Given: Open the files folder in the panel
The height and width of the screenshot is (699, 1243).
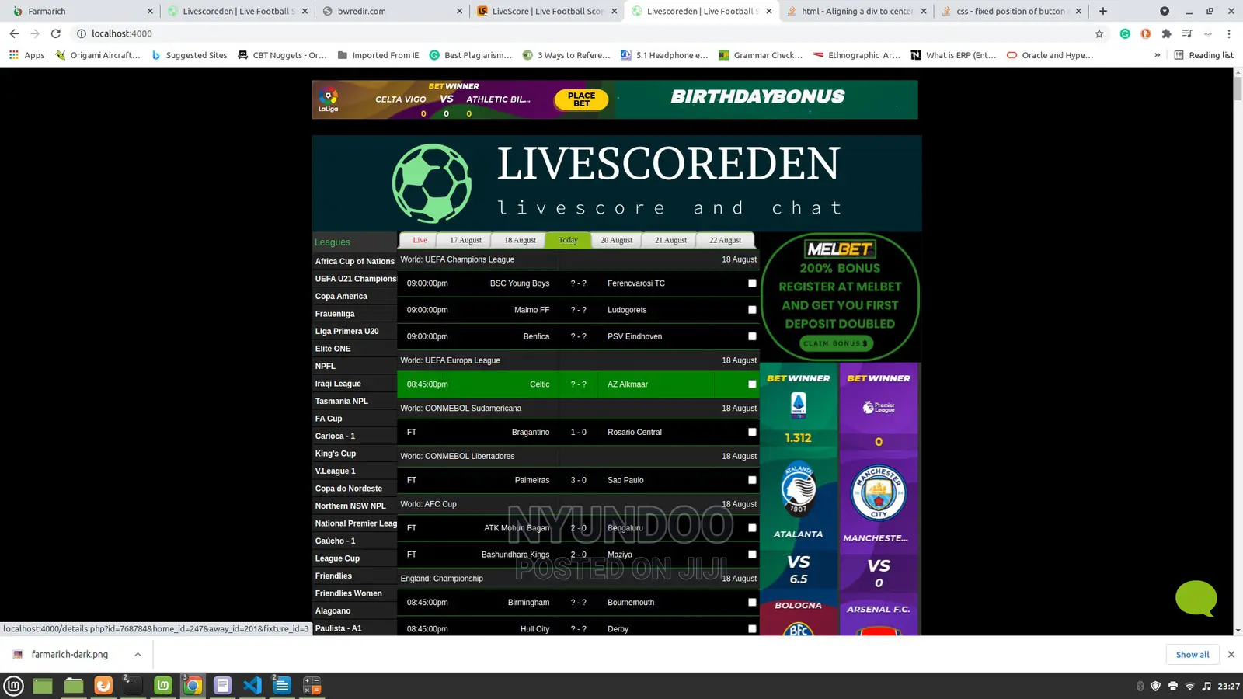Looking at the screenshot, I should point(74,686).
